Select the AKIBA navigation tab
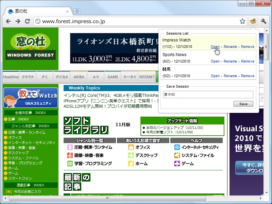Viewport: 272px width, 204px height. [x=79, y=77]
